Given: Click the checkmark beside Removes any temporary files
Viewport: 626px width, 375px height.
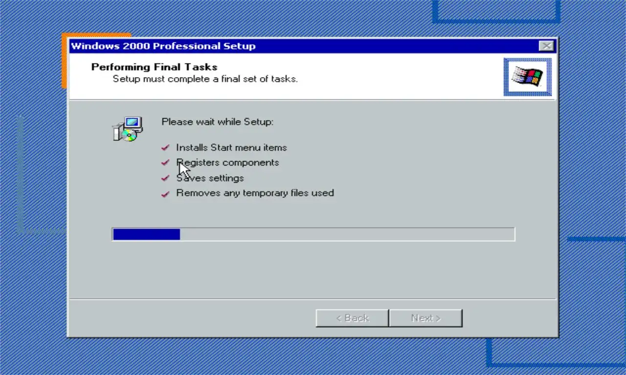Looking at the screenshot, I should coord(165,193).
